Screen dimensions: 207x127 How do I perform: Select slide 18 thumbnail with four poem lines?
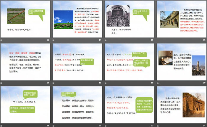[x=77, y=62]
